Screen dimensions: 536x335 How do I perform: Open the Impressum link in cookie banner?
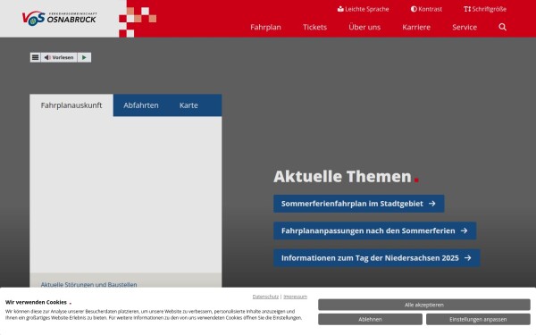[296, 297]
